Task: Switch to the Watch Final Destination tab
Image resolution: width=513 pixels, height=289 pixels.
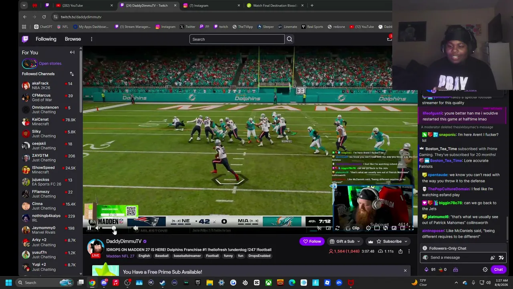Action: pos(275,6)
